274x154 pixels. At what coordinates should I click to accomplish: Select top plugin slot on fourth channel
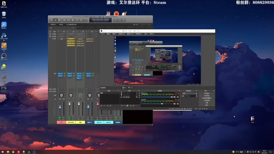[90, 39]
